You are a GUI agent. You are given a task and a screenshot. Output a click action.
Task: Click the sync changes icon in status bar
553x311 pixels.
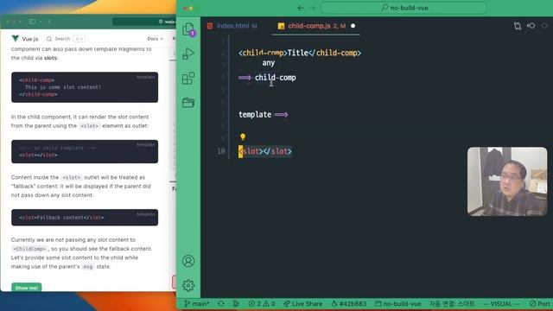coord(221,303)
